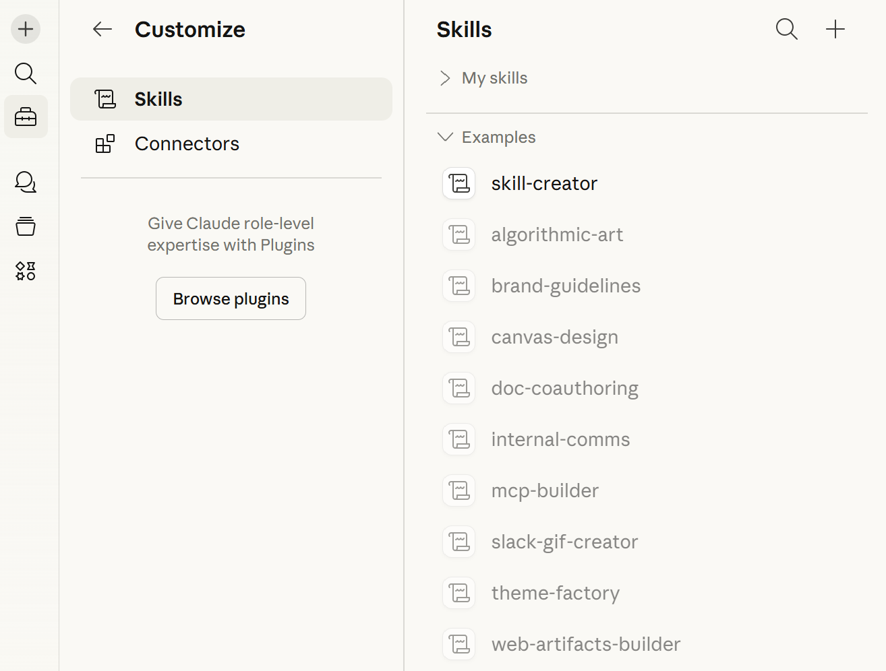Add a new skill with plus icon
The height and width of the screenshot is (671, 886).
click(x=835, y=29)
